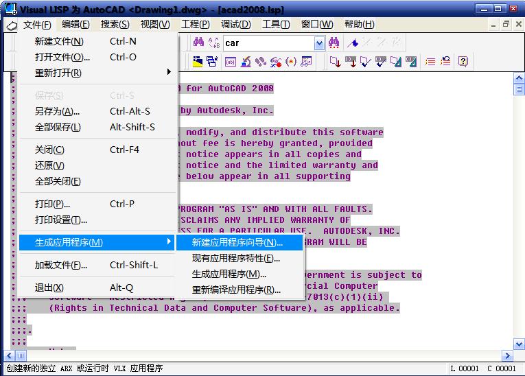Click horizontal scrollbar left arrow
The height and width of the screenshot is (376, 525).
coord(9,355)
